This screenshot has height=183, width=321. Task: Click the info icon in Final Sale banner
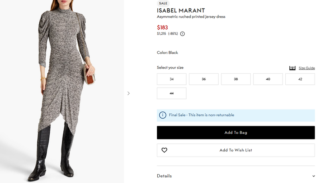point(163,115)
